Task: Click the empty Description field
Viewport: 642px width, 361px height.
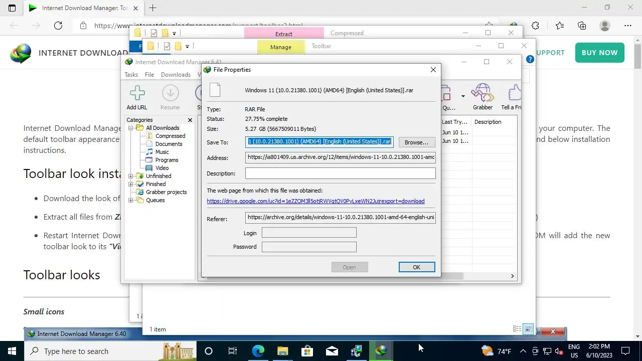Action: 341,173
